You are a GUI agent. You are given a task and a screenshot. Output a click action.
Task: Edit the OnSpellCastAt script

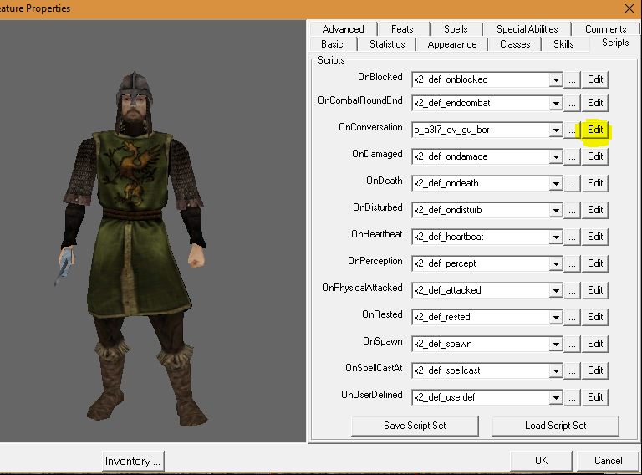(x=595, y=370)
